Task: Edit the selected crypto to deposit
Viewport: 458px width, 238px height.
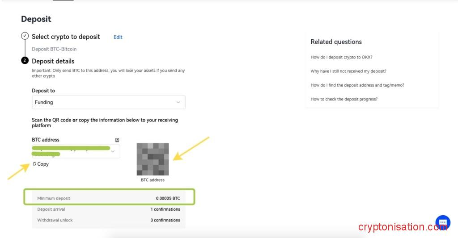Action: point(118,37)
